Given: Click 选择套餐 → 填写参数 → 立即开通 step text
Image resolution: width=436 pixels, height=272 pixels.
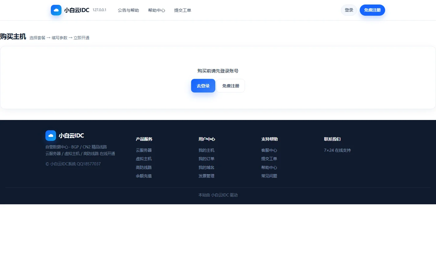Looking at the screenshot, I should (59, 38).
